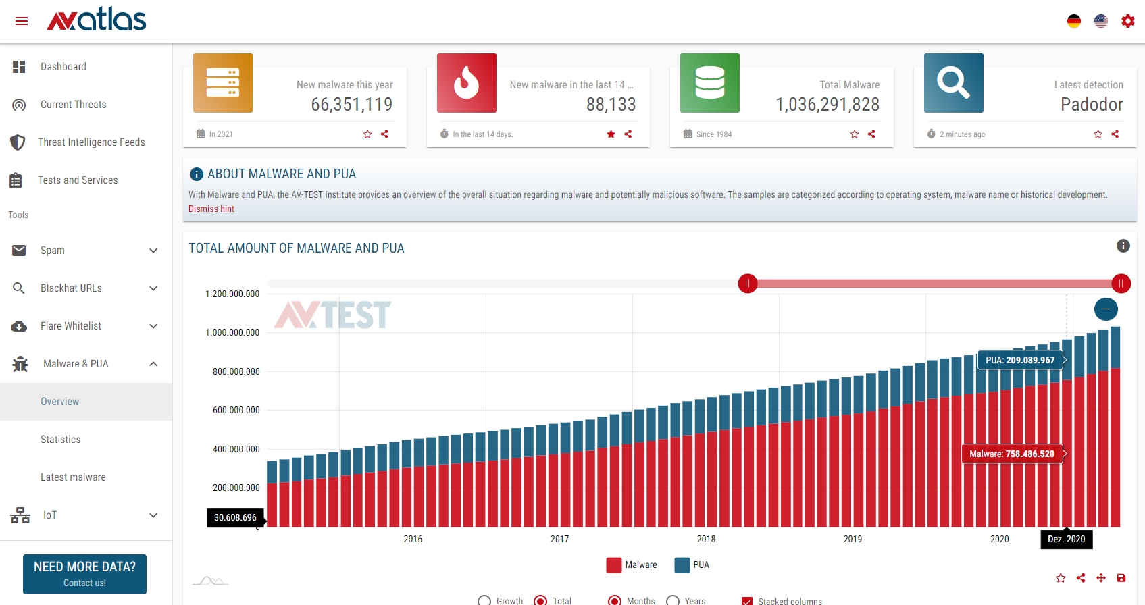Click the left handle of range slider

pyautogui.click(x=747, y=284)
